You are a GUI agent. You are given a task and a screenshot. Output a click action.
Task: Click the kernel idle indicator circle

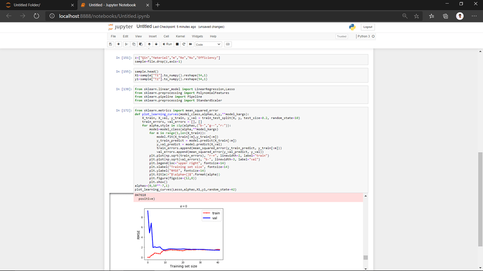click(x=373, y=36)
